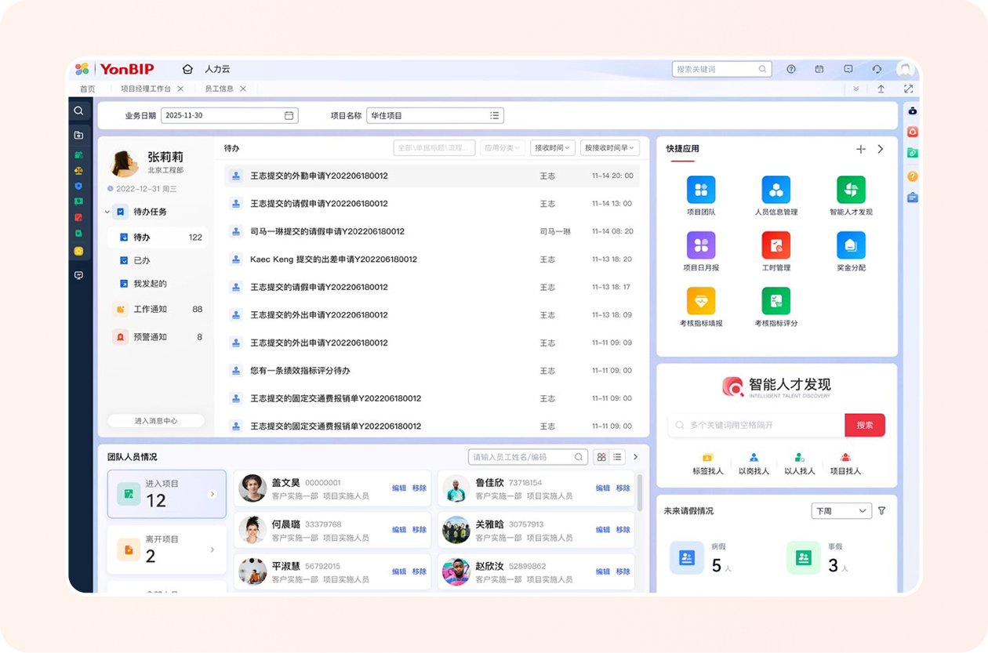
Task: Open 司马一琳提交的请假申请 item
Action: click(431, 231)
